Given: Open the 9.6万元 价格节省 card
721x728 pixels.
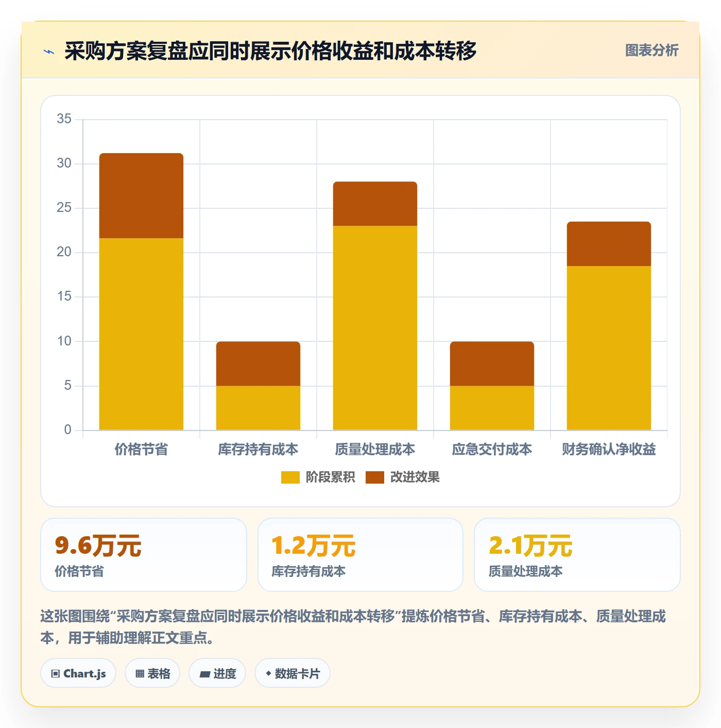Looking at the screenshot, I should click(144, 555).
